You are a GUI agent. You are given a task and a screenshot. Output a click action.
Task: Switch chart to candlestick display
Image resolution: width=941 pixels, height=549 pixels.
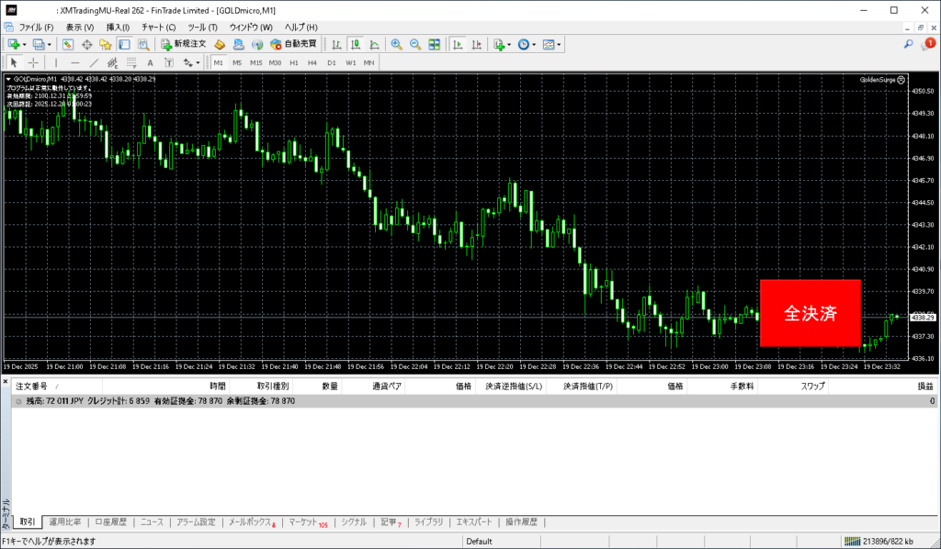(x=355, y=44)
